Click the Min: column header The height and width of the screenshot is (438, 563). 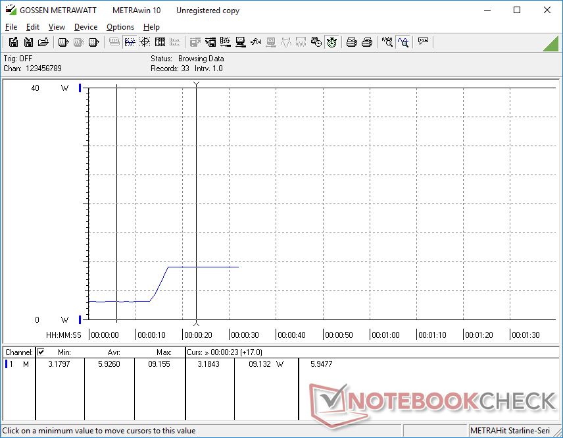pos(64,352)
